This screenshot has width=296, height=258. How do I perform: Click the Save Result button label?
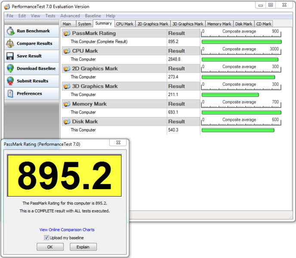tap(29, 56)
